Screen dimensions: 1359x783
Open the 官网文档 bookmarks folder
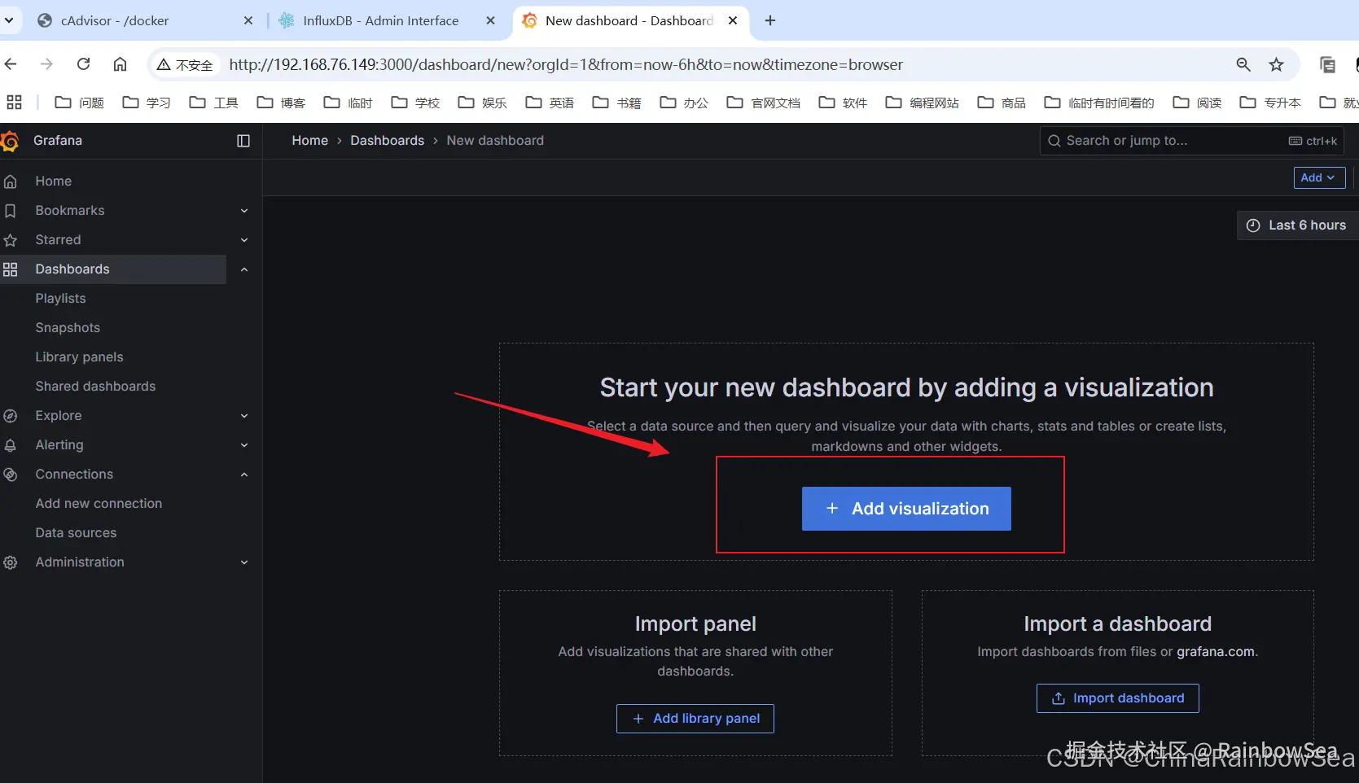coord(764,103)
